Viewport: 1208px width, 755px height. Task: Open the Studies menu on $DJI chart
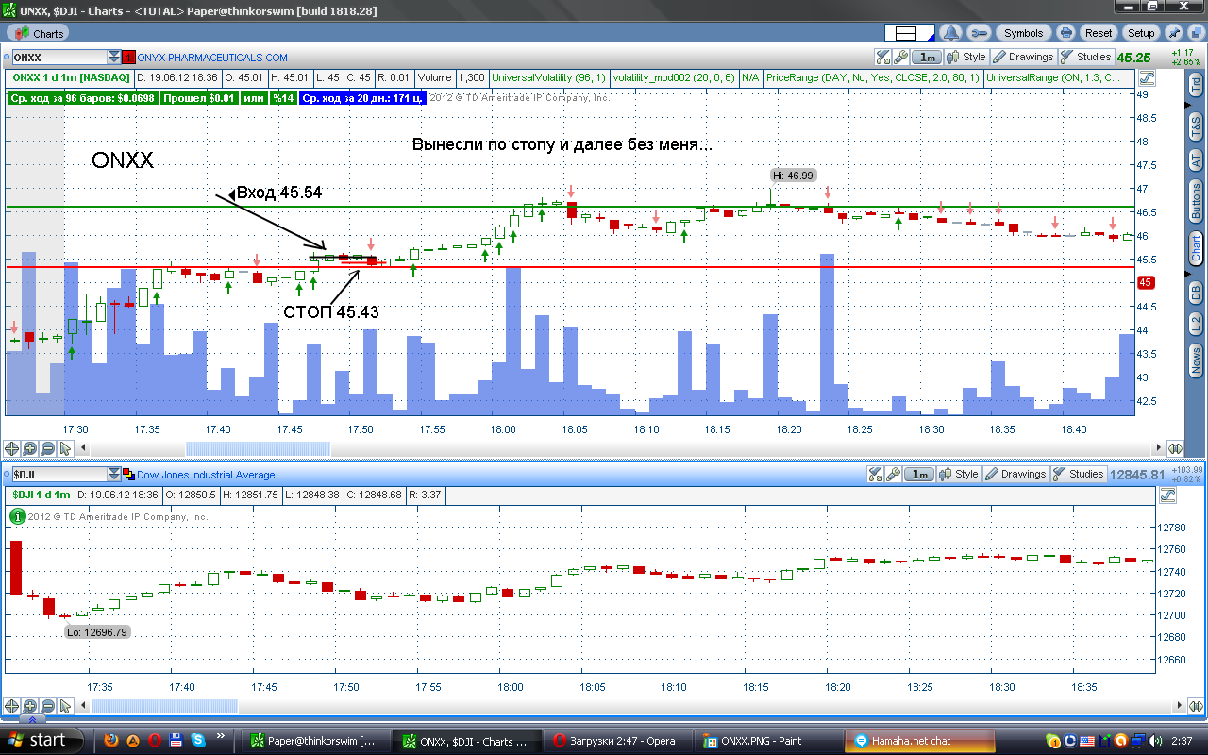(x=1079, y=474)
